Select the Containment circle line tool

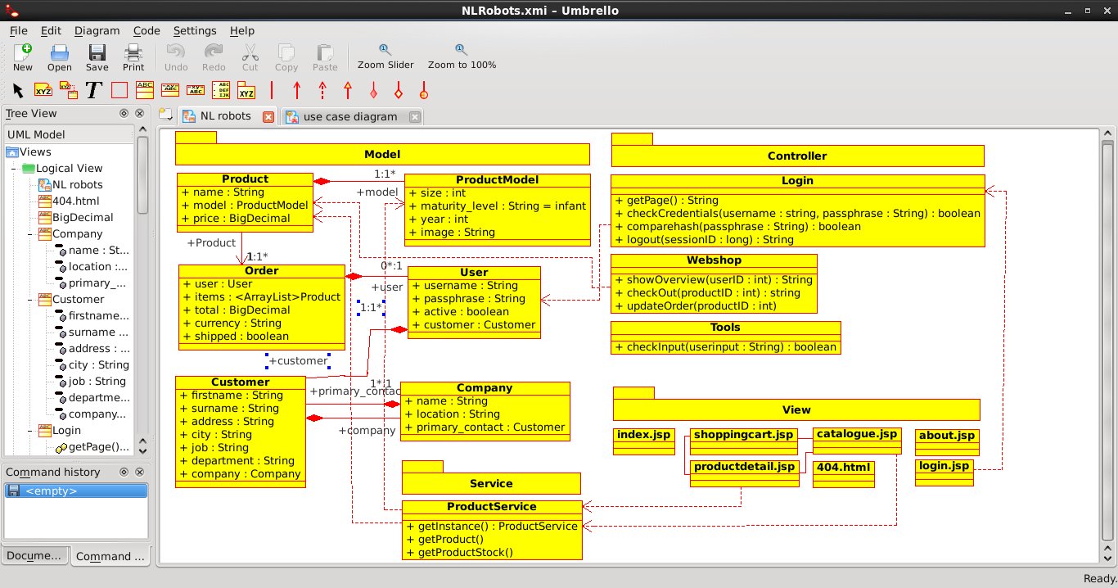pyautogui.click(x=423, y=90)
